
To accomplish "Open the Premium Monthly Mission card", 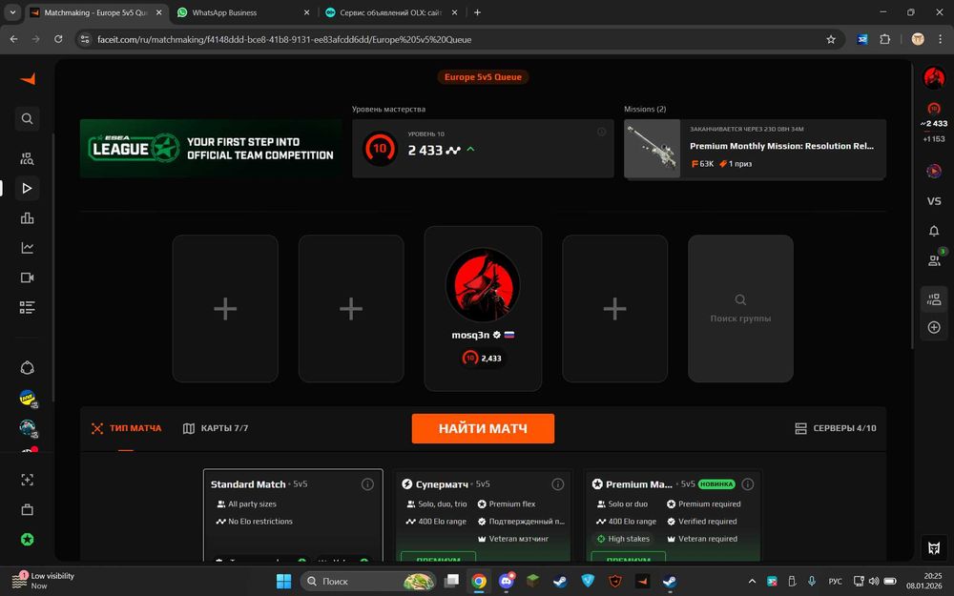I will coord(755,149).
